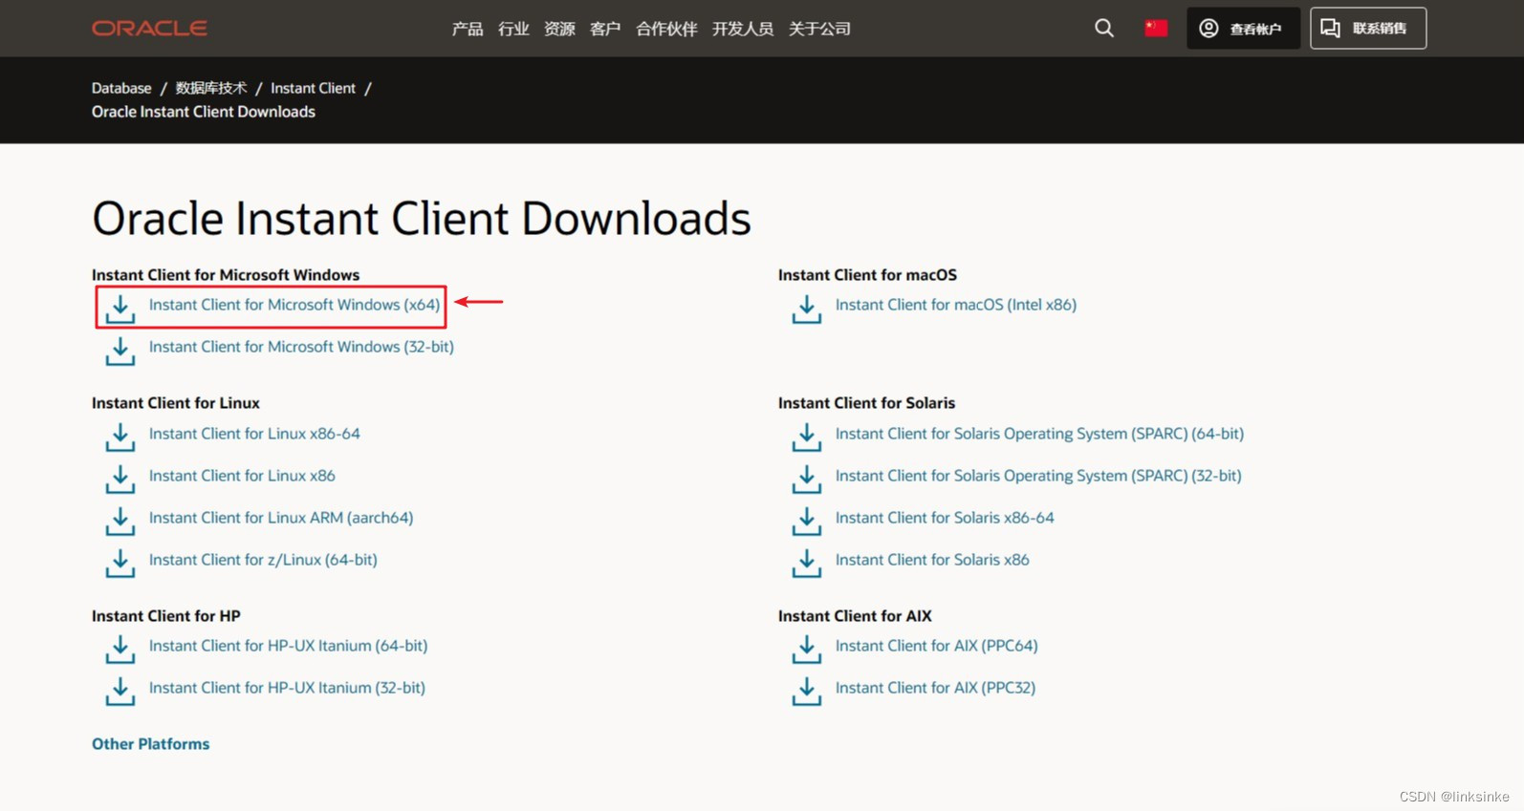The image size is (1524, 811).
Task: Click download icon for Solaris SPARC (32-bit)
Action: [x=807, y=480]
